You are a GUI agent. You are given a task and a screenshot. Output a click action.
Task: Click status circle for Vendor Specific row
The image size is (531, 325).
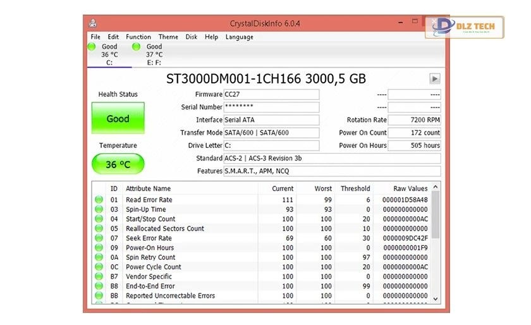pos(99,276)
